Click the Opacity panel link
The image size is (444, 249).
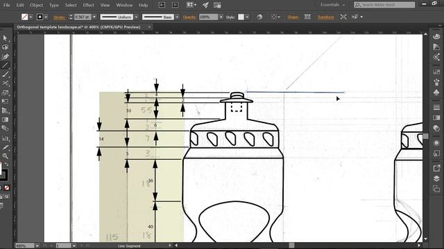(189, 17)
